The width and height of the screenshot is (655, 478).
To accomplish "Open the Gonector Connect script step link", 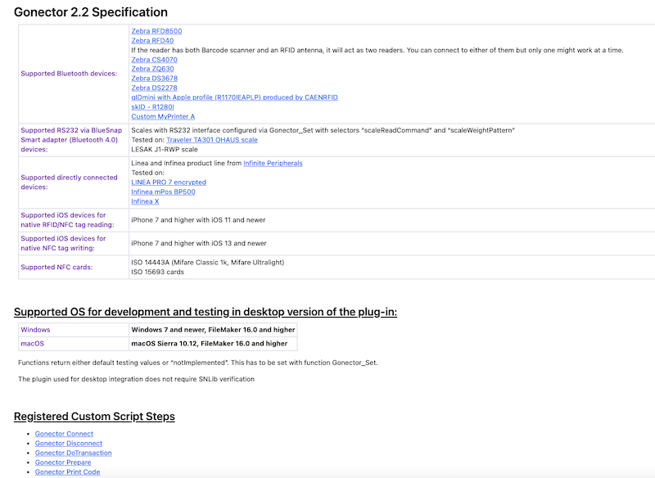I will pos(64,434).
